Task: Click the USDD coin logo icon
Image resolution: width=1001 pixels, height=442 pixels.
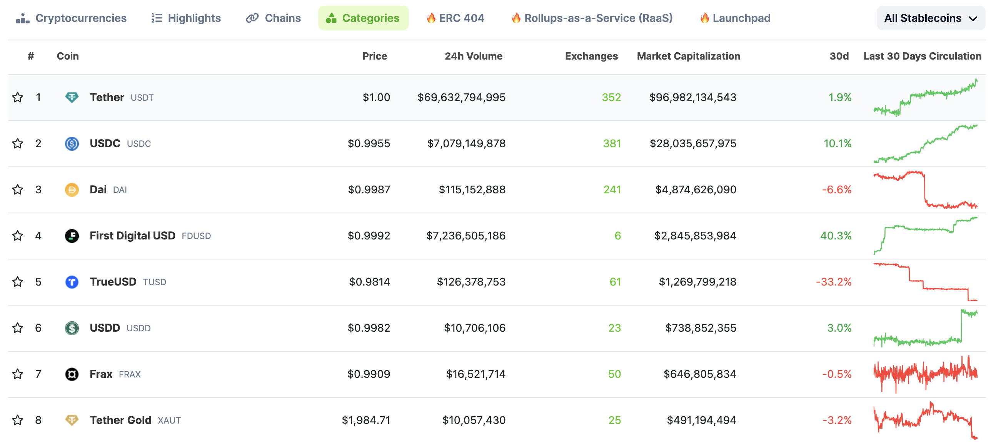Action: click(x=72, y=328)
